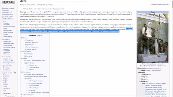Viewport: 173px width, 97px height.
Task: Open 'Связанные правки' tool link
Action: pos(9,43)
